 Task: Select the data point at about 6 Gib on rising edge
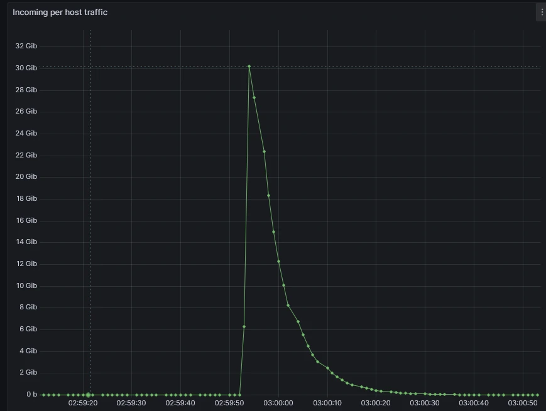click(244, 327)
